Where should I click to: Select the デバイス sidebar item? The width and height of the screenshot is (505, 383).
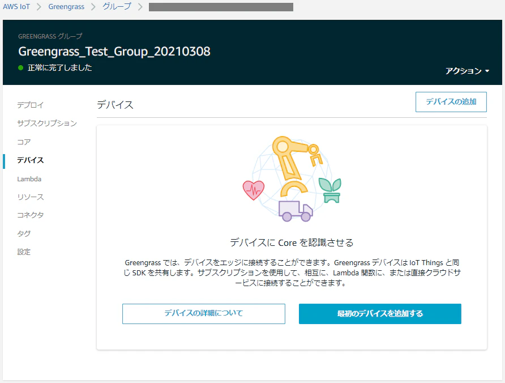[x=30, y=160]
